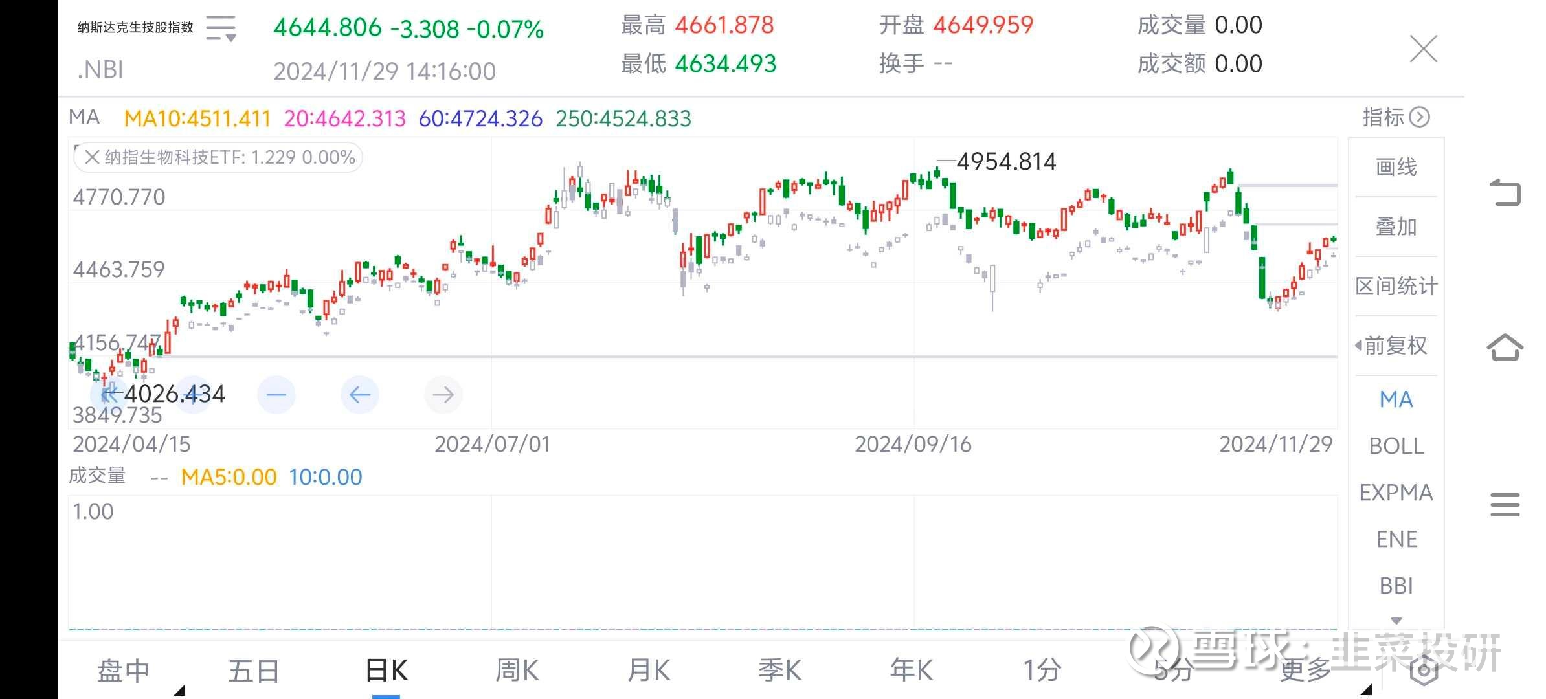Open the 更多 timeframe dropdown

point(1306,669)
